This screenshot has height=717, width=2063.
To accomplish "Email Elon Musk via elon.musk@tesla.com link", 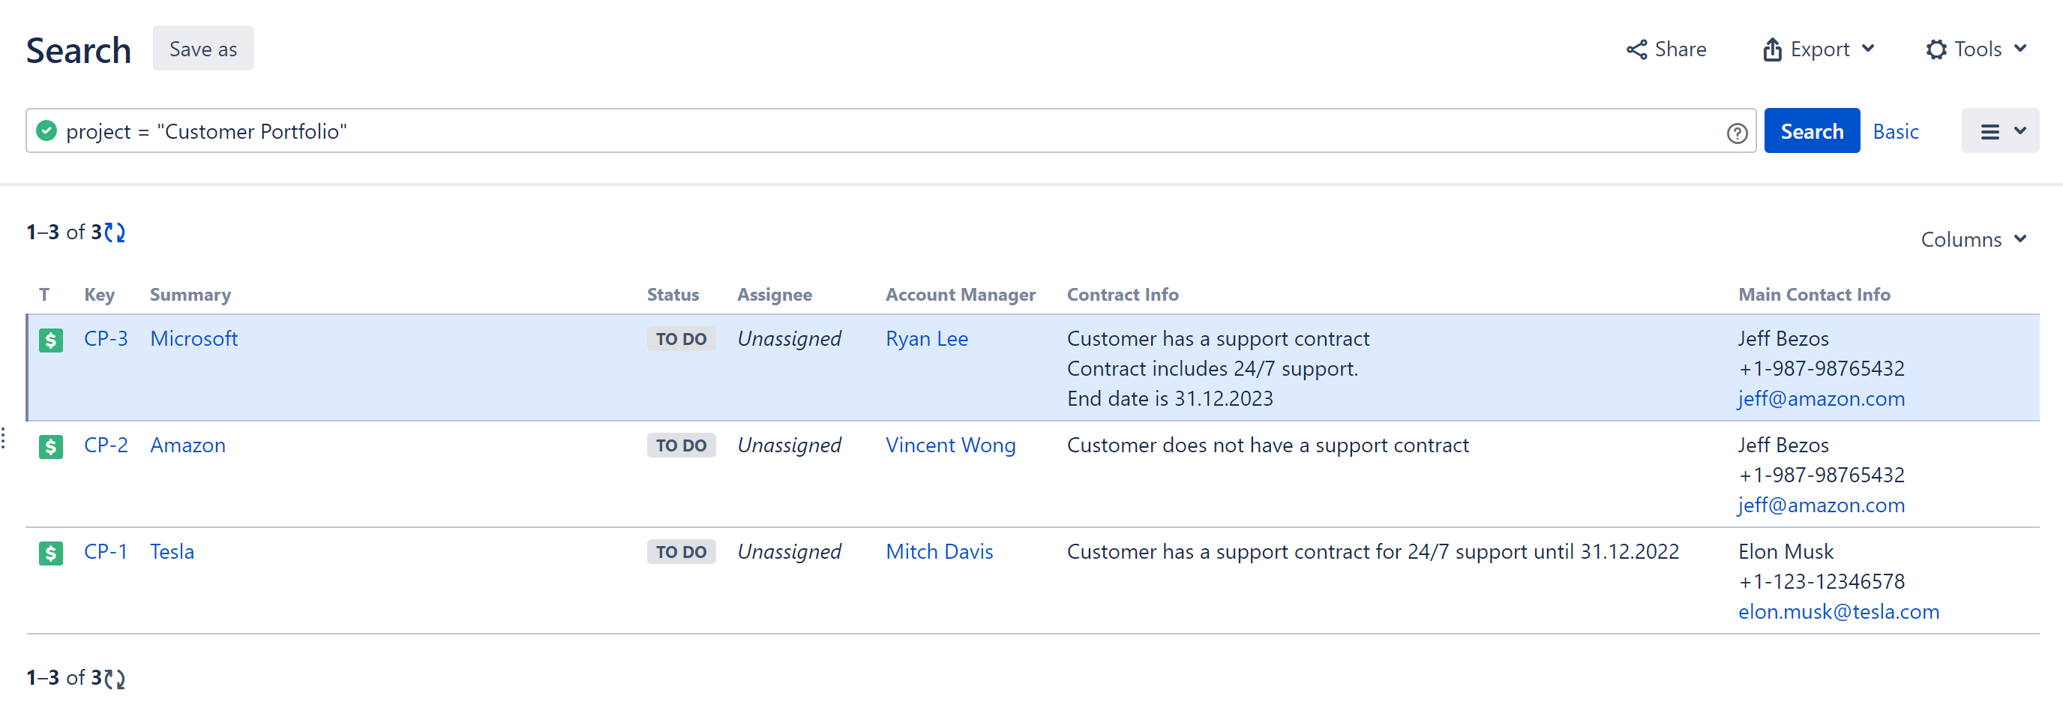I will (x=1838, y=611).
